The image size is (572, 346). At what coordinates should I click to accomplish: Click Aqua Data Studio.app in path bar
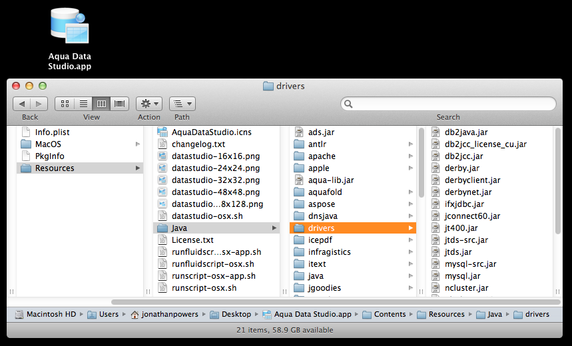307,314
